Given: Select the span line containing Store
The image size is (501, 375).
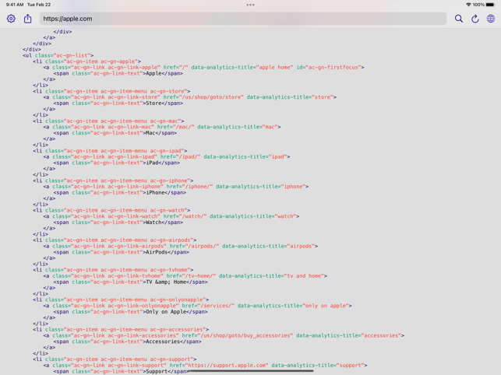Looking at the screenshot, I should (x=118, y=103).
